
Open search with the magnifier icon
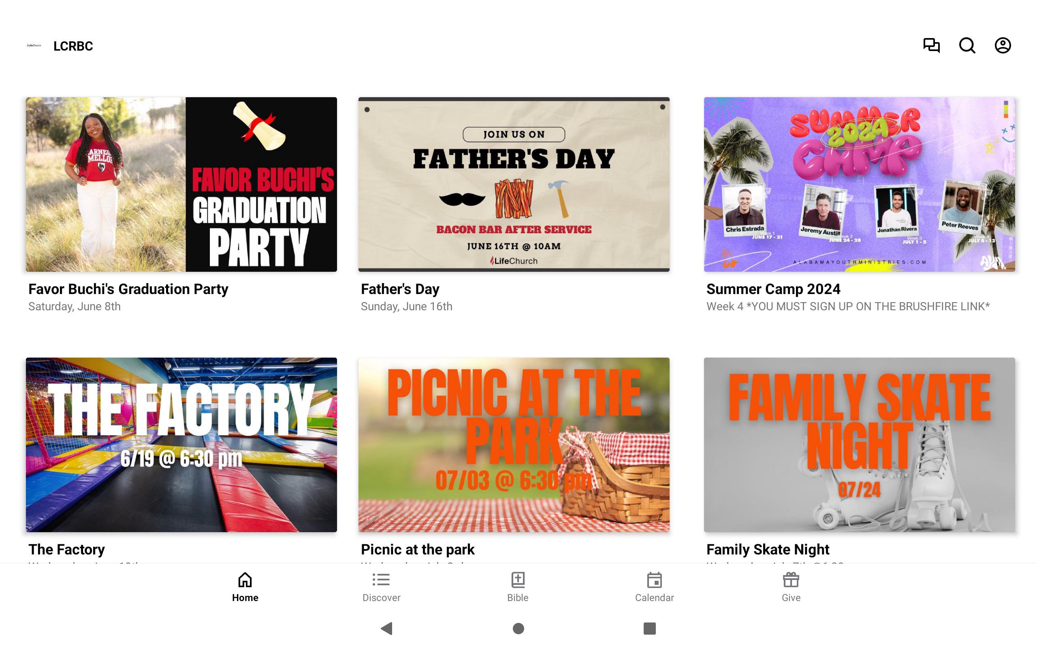click(x=967, y=45)
